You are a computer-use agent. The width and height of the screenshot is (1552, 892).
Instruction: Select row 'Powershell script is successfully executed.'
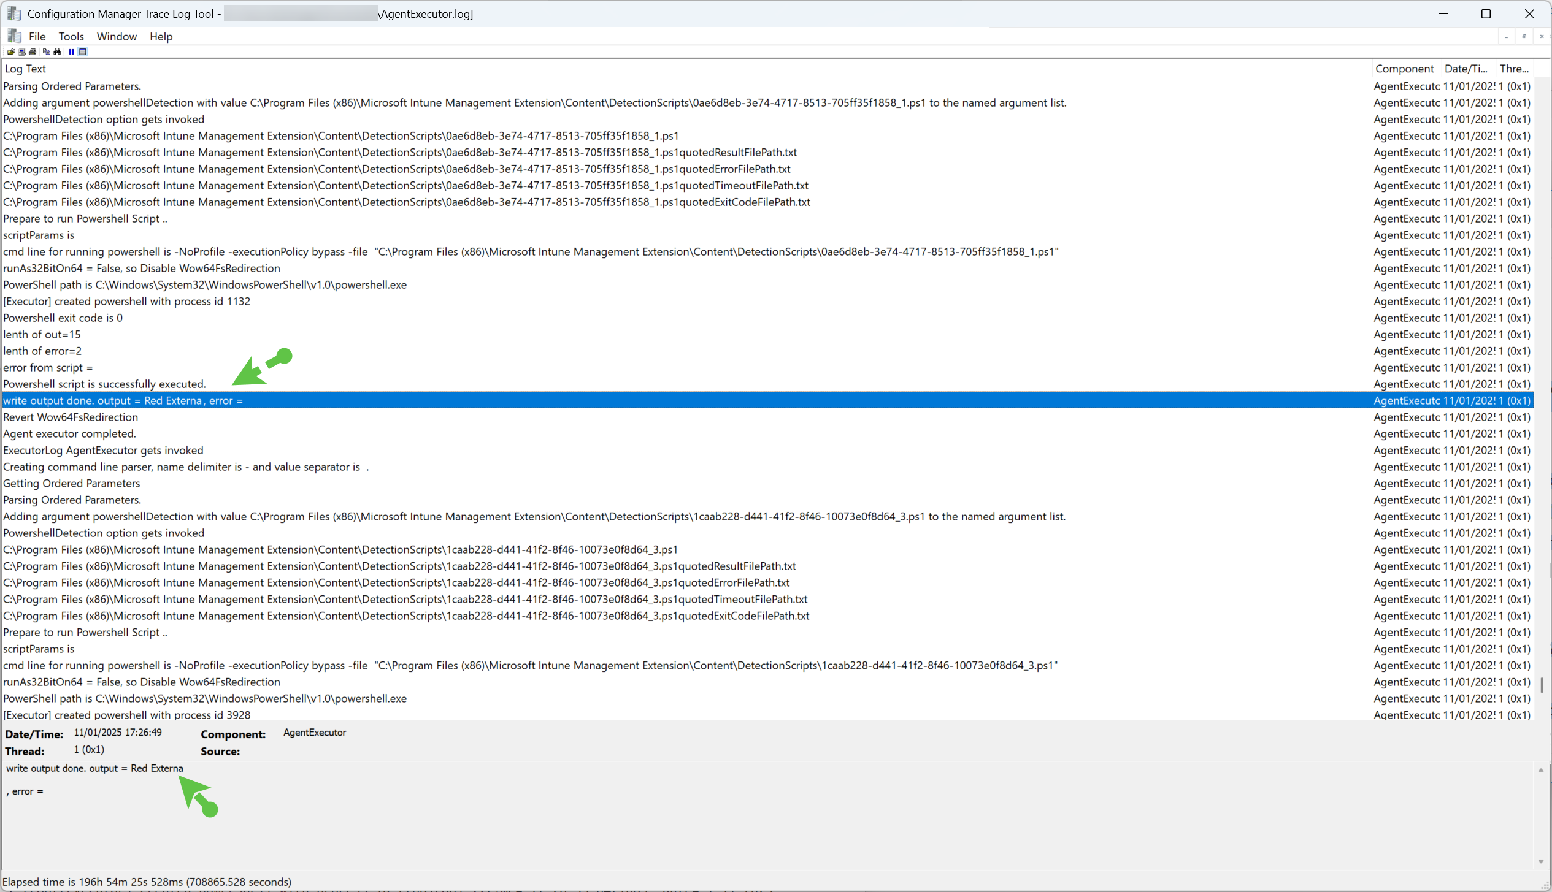767,384
